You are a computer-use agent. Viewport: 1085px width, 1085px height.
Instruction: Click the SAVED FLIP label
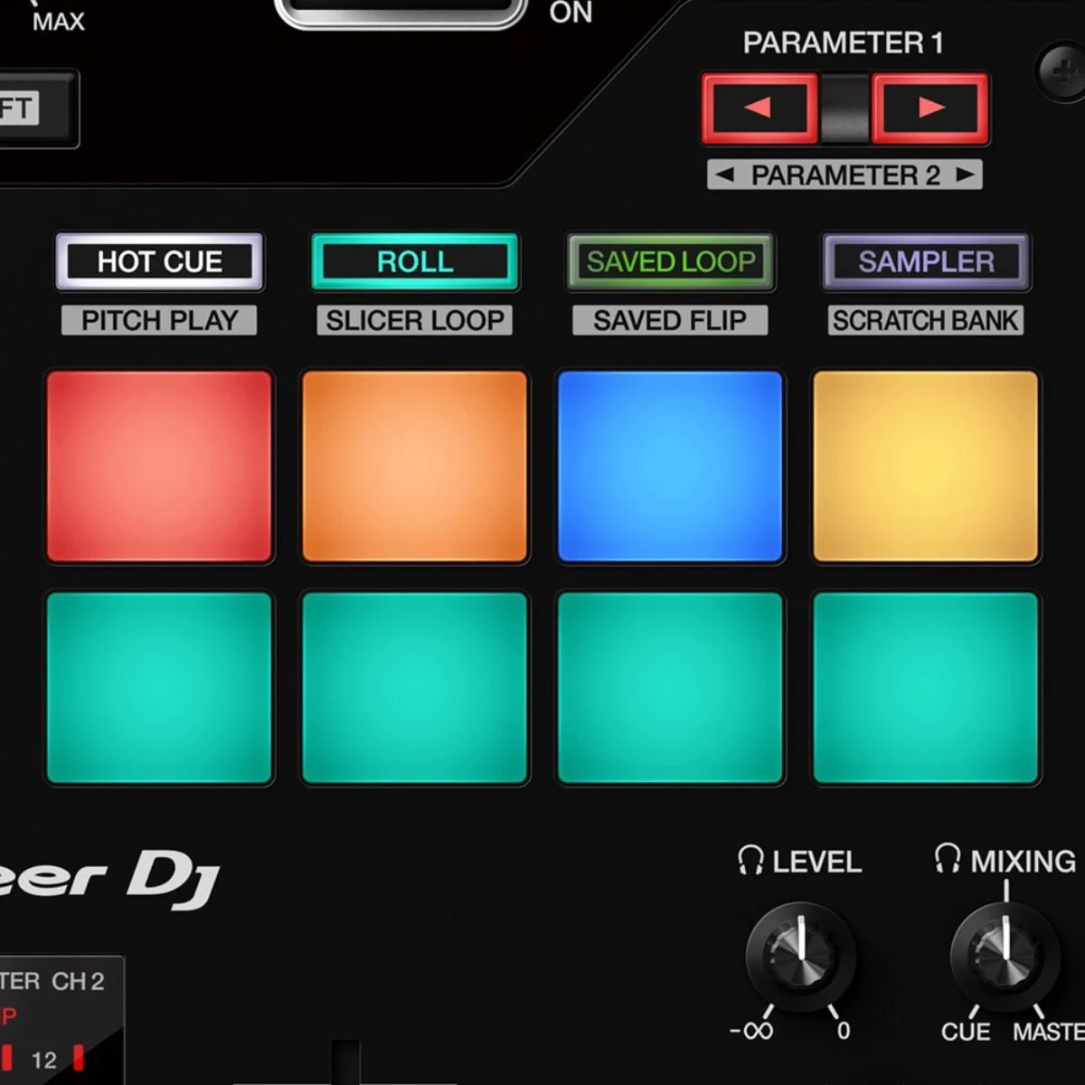(x=670, y=320)
